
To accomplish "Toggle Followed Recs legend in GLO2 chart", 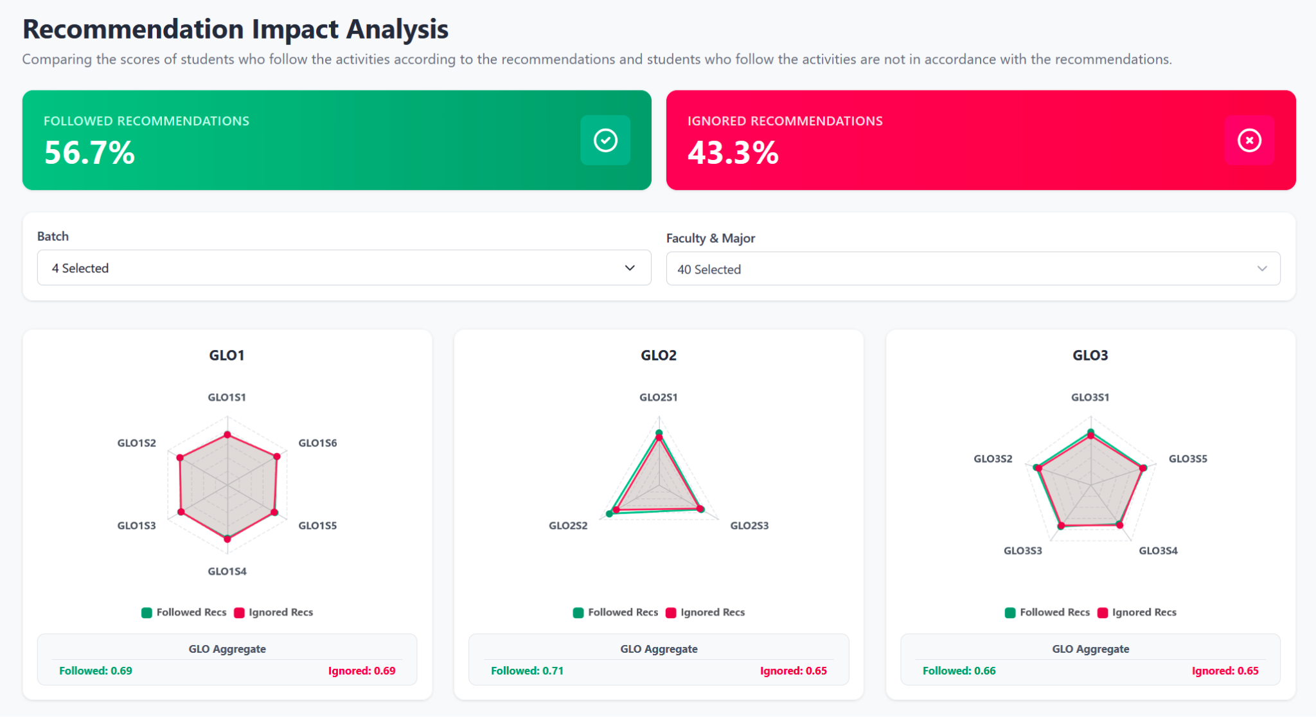I will coord(616,612).
